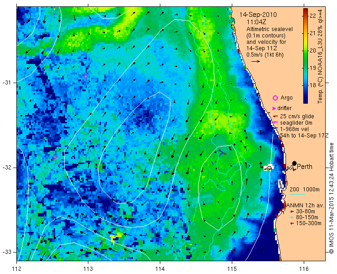Click the magenta seaglider 0m legend marker
The width and height of the screenshot is (337, 274).
276,123
